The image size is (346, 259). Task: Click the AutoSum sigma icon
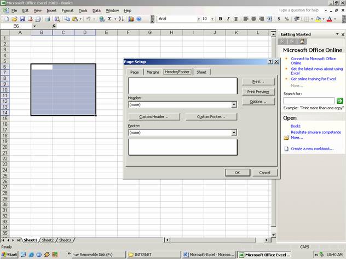pos(109,19)
